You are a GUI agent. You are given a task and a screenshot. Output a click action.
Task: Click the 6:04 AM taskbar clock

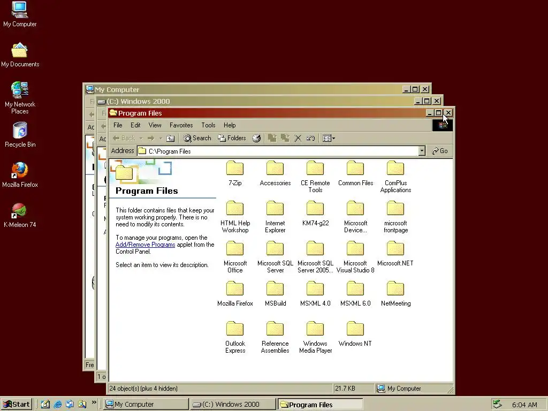point(524,405)
